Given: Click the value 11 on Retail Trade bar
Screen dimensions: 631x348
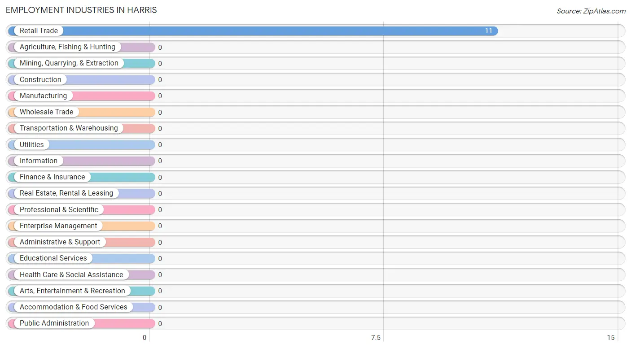Looking at the screenshot, I should pyautogui.click(x=488, y=31).
